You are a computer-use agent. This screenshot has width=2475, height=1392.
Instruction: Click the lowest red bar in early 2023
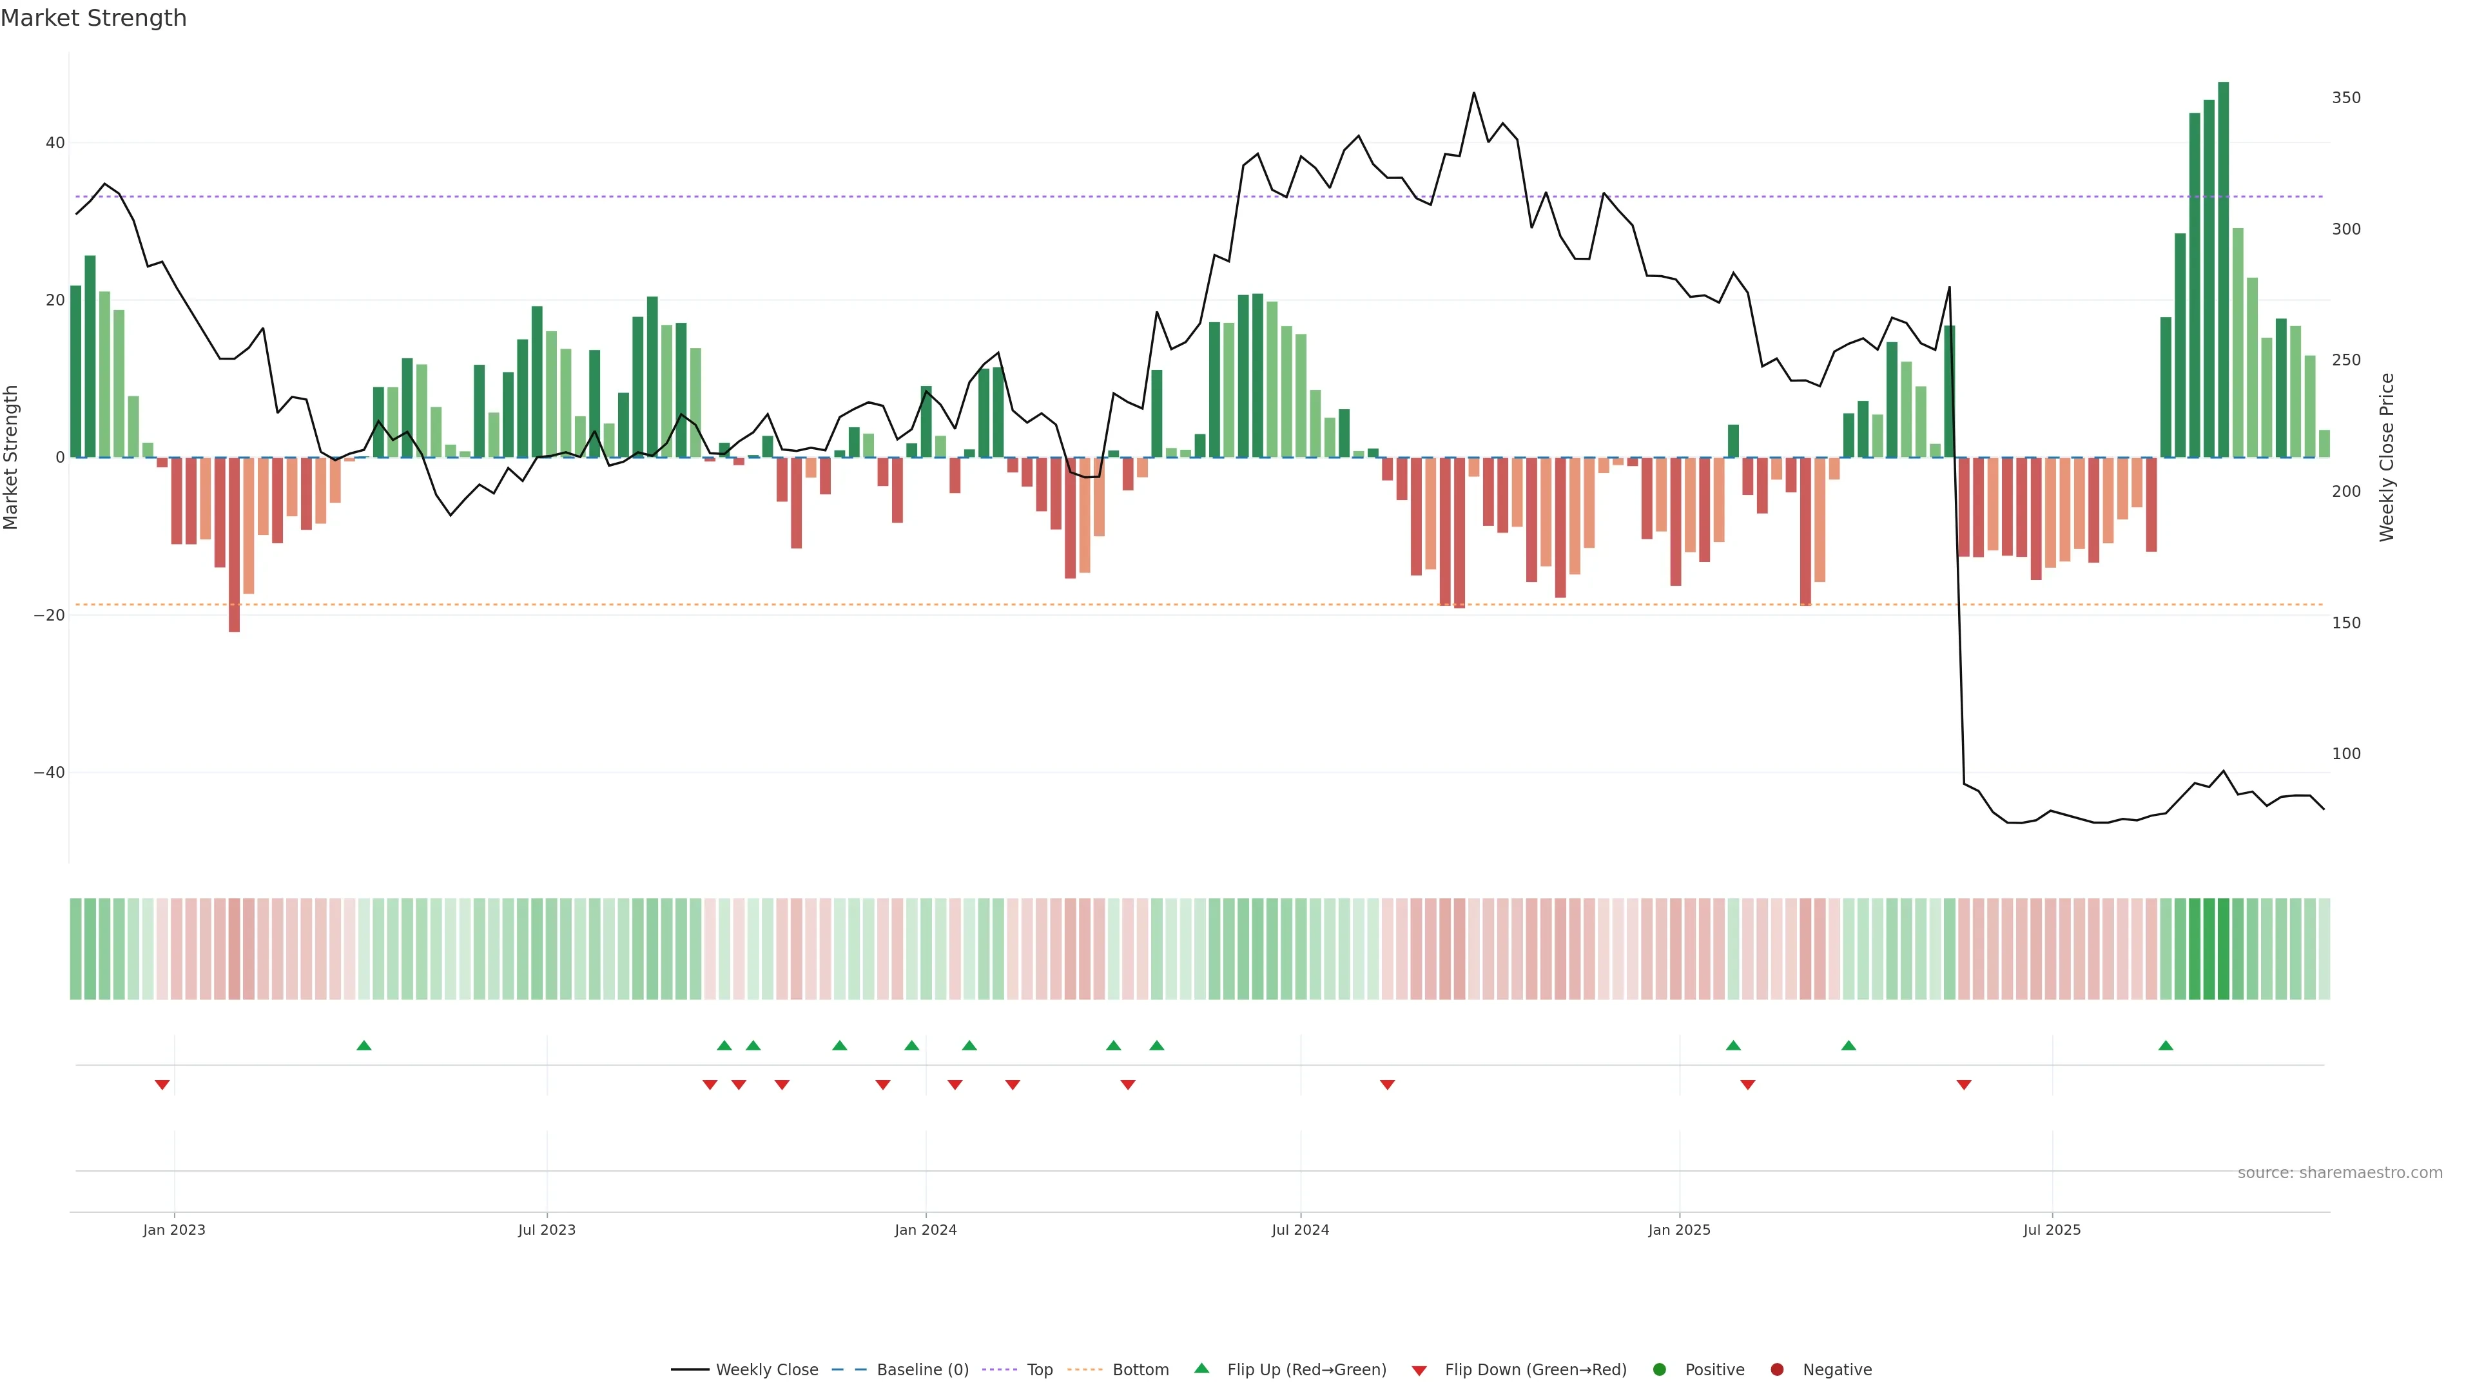click(235, 544)
